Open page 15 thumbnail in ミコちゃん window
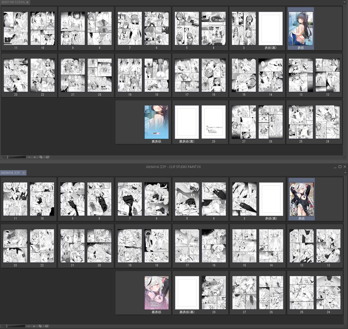 coord(244,75)
